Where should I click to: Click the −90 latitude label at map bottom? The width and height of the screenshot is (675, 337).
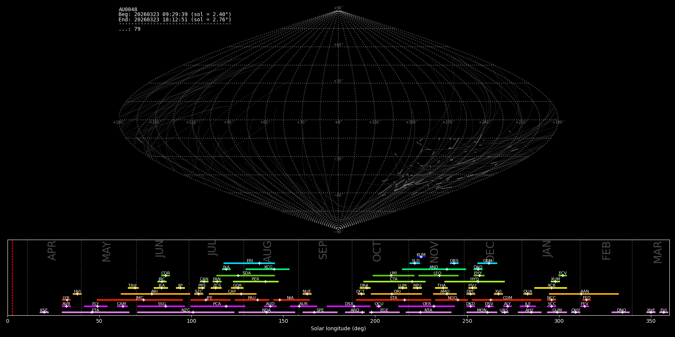point(338,232)
